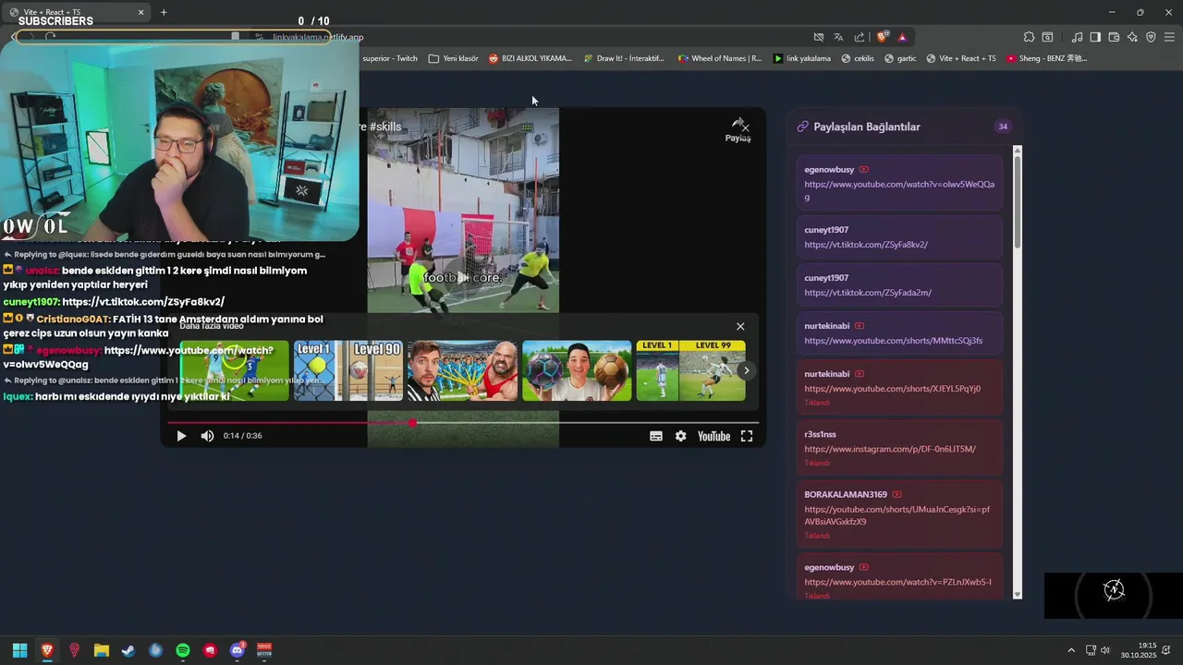This screenshot has width=1183, height=665.
Task: Click the 34 link count badge
Action: (1003, 127)
